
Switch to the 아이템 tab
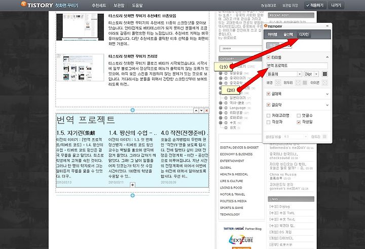click(272, 35)
